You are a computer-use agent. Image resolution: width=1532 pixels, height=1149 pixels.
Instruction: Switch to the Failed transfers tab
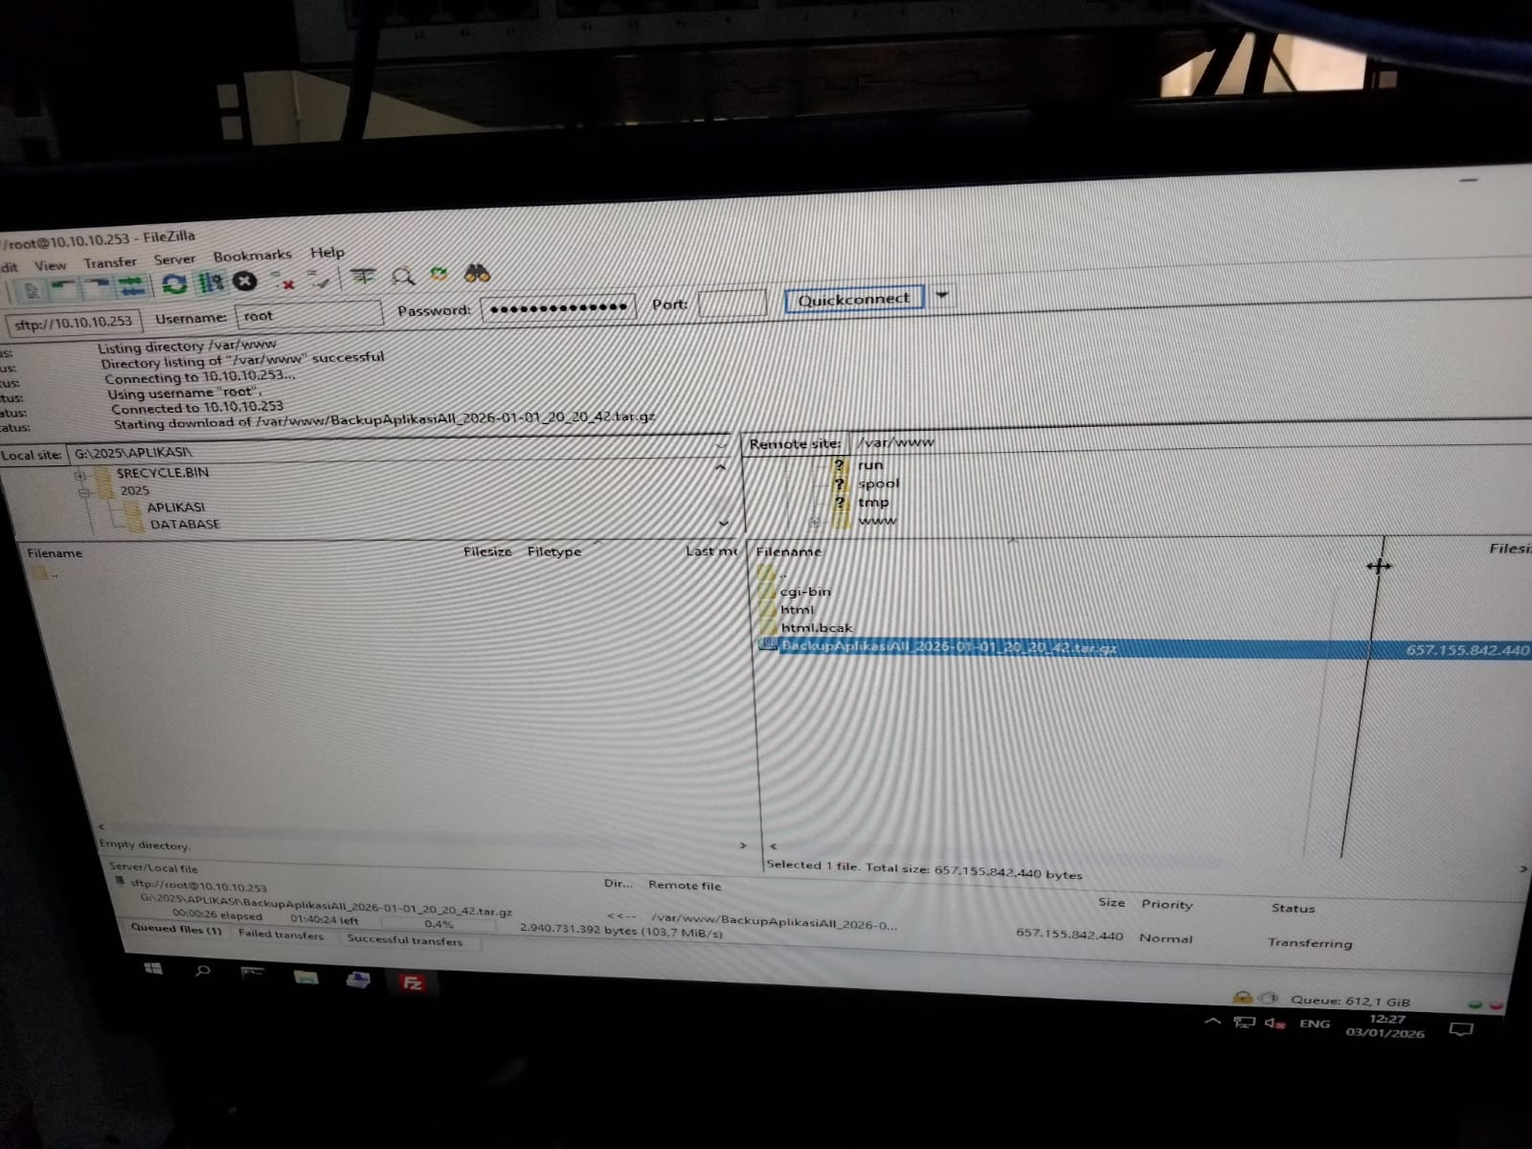[x=281, y=935]
